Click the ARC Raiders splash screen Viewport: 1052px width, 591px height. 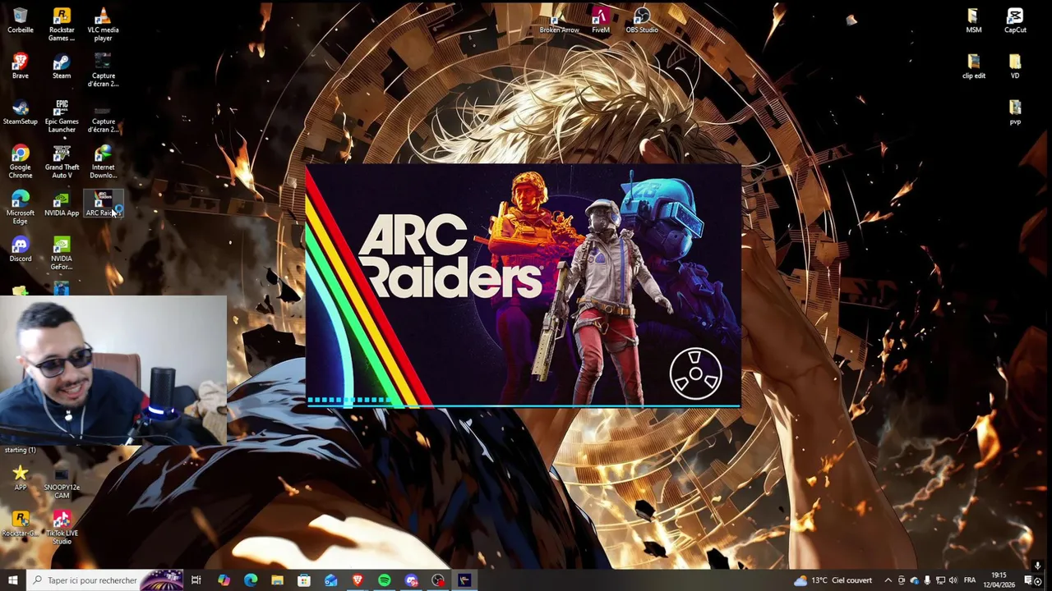524,286
